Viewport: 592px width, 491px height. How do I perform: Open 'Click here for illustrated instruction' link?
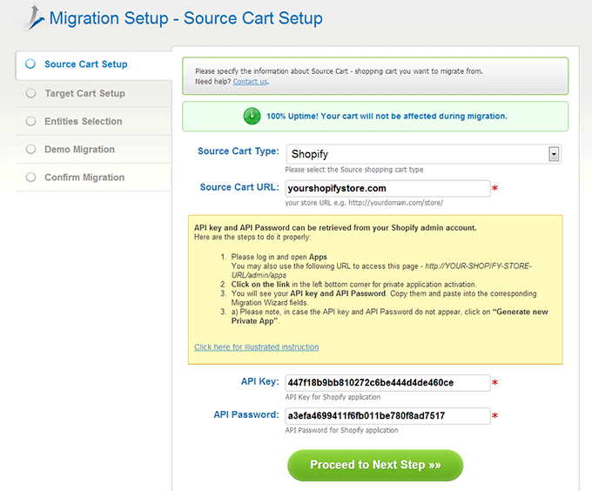pos(256,346)
